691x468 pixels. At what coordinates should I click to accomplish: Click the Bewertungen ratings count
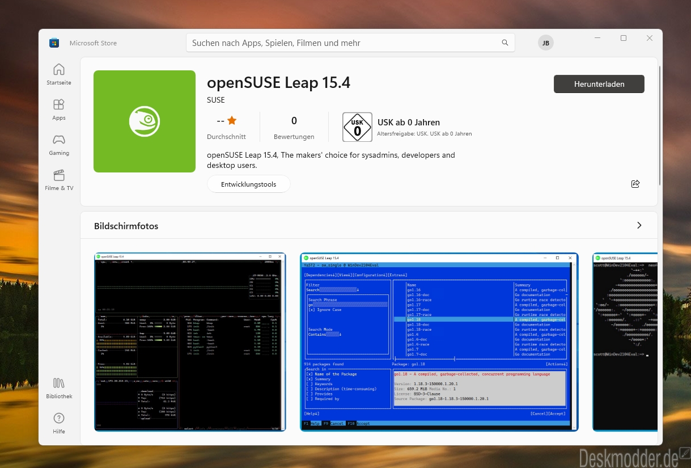pos(294,128)
